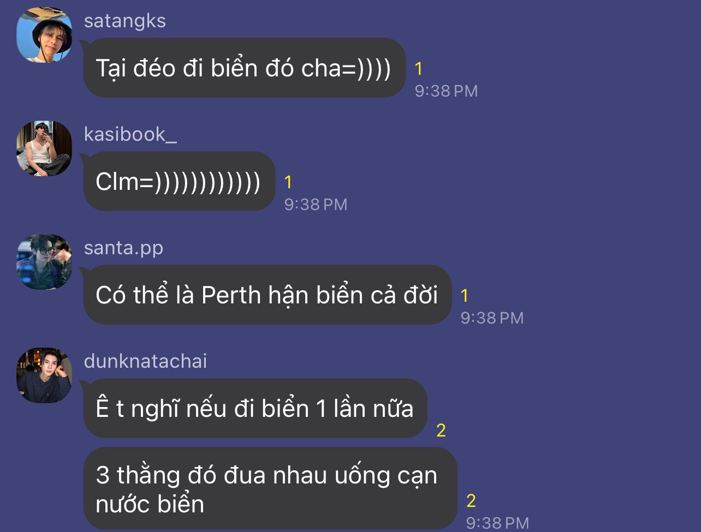Click read count beside satangks message
This screenshot has height=532, width=701.
pos(419,69)
